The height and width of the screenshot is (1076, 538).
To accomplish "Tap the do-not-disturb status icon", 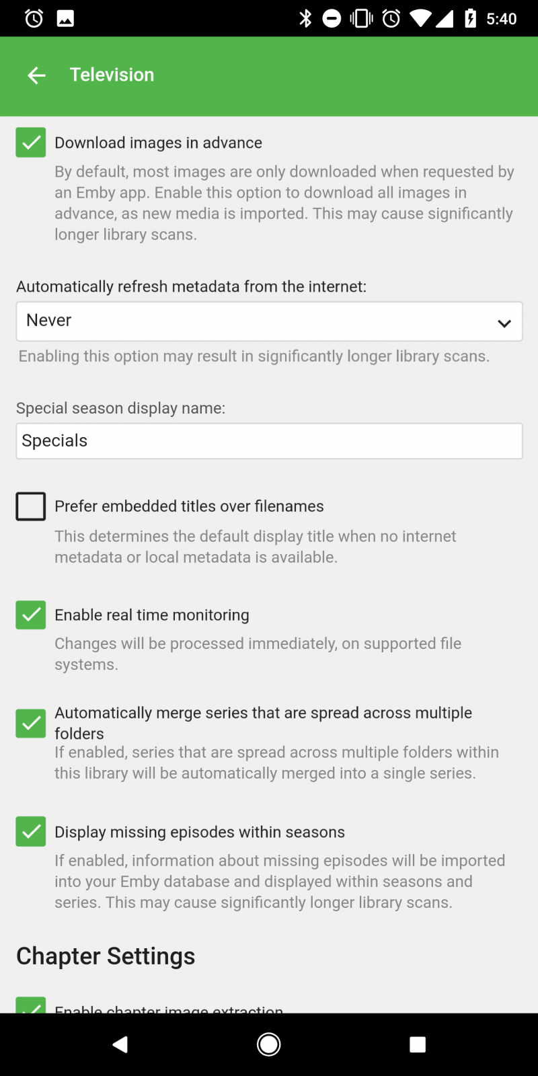I will [x=332, y=18].
